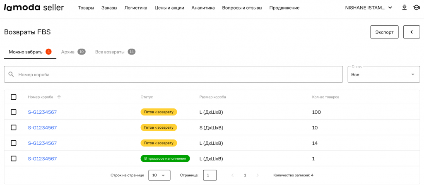Open the graduation cap learning icon
The image size is (424, 185).
coord(416,7)
